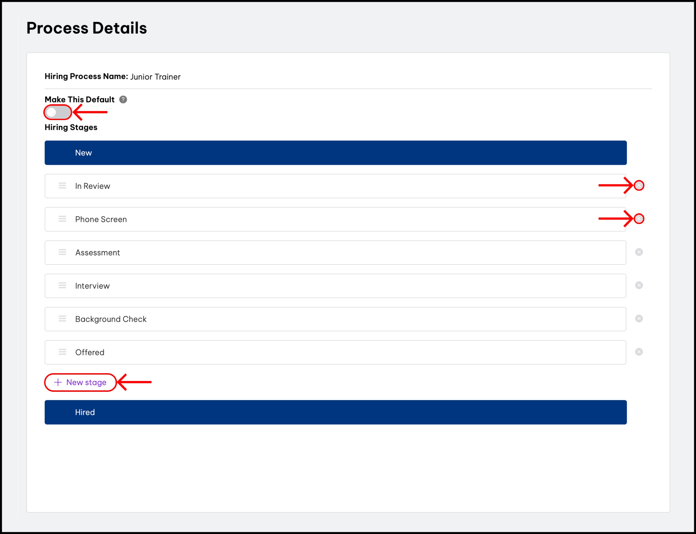Click the Interview row drag handle

tap(62, 285)
